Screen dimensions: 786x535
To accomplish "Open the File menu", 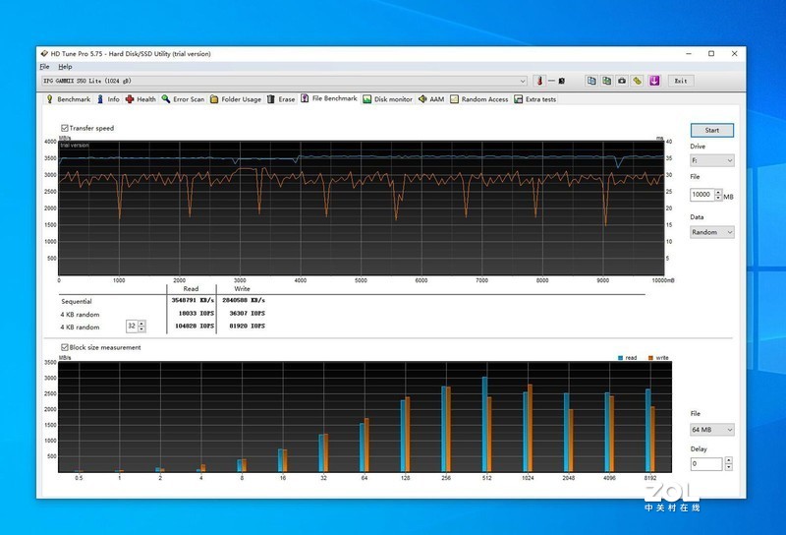I will pyautogui.click(x=44, y=67).
